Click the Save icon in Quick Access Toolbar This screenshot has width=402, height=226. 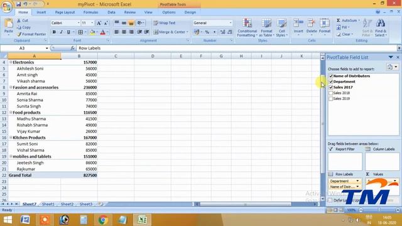[x=18, y=4]
